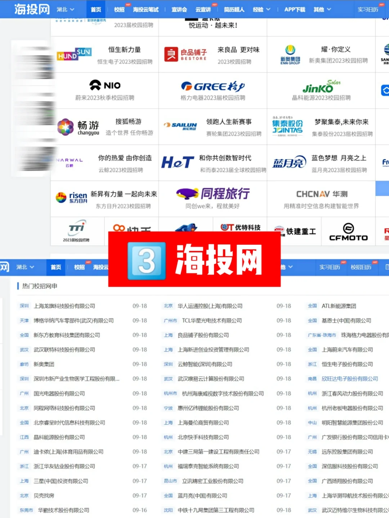This screenshot has width=389, height=518.
Task: Open 蓝月亮(中国)有限公司 listing
Action: click(x=202, y=496)
